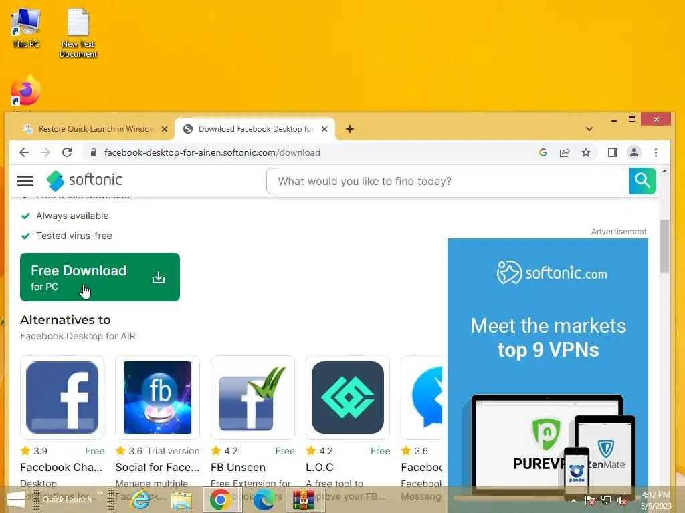Open Facebook Chat app thumbnail

tap(62, 397)
